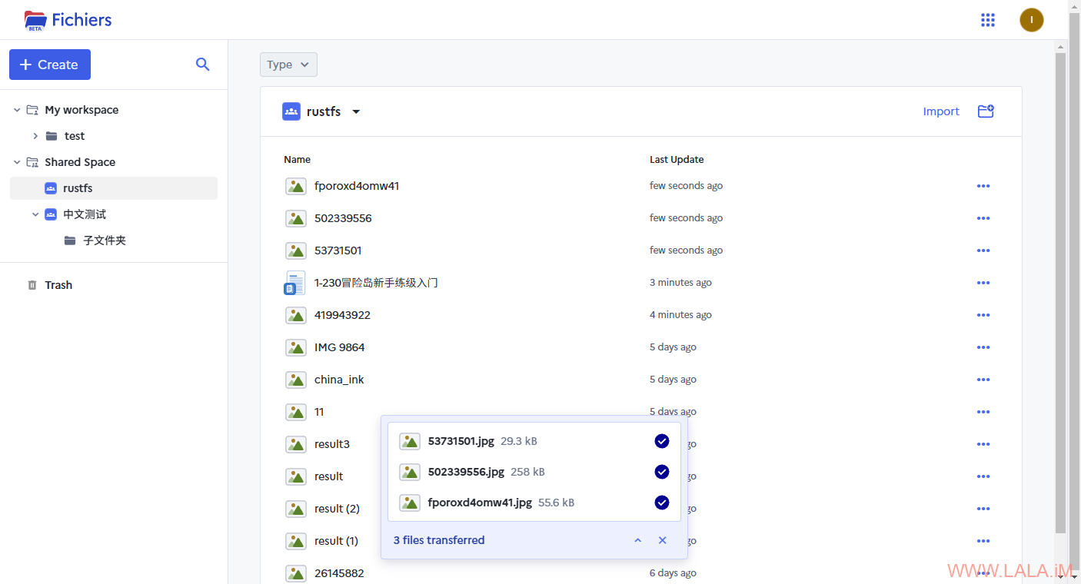The width and height of the screenshot is (1081, 584).
Task: Click the Fichiers logo in header
Action: [x=68, y=20]
